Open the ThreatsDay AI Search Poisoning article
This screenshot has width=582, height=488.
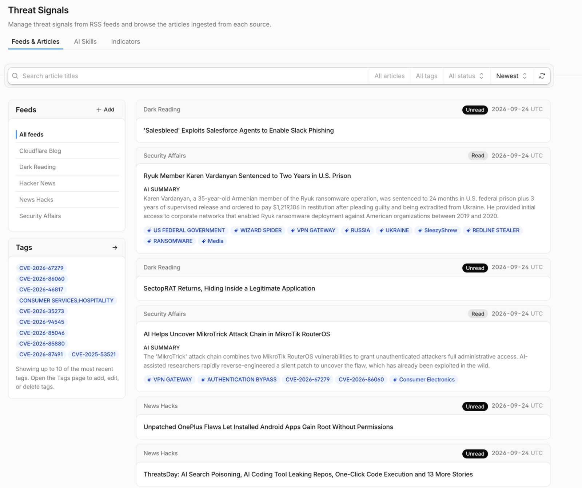(308, 475)
